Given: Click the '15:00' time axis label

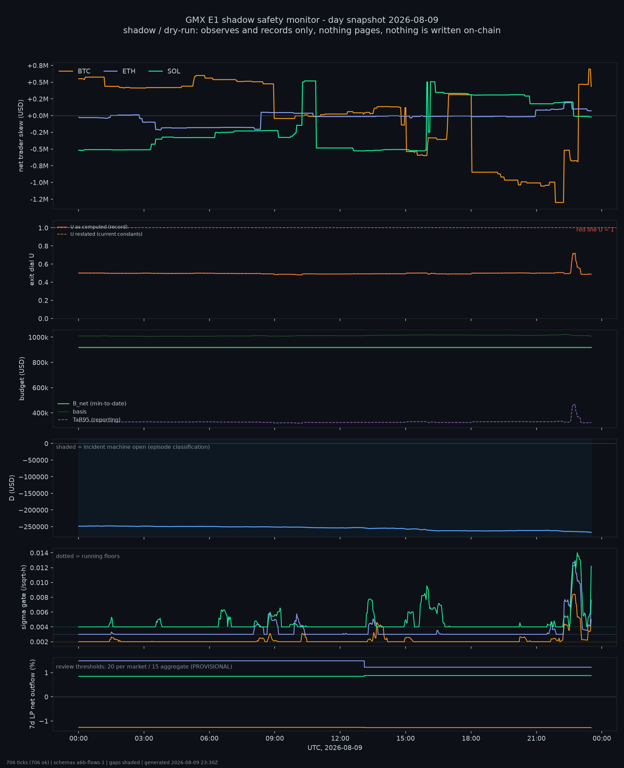Looking at the screenshot, I should (x=406, y=739).
